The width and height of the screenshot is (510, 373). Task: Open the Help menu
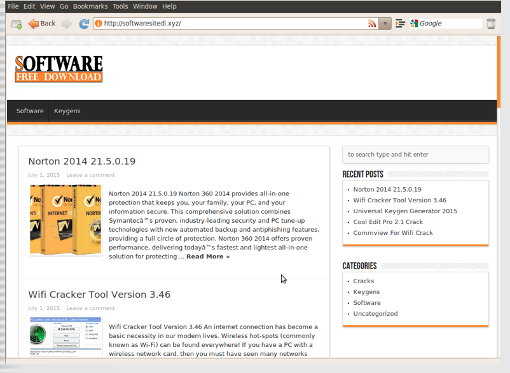pos(169,6)
